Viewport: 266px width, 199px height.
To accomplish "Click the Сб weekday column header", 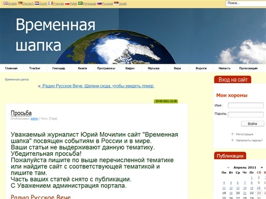I will tap(259, 172).
